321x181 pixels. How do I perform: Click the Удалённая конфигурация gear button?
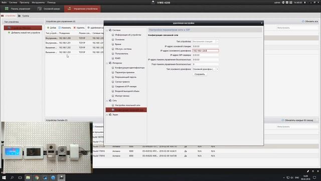95,28
